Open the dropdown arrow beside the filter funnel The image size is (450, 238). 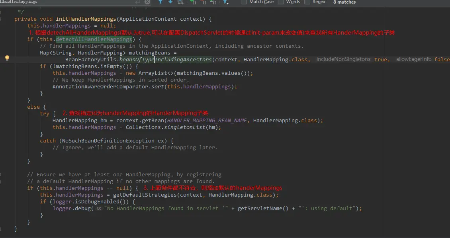tap(229, 4)
